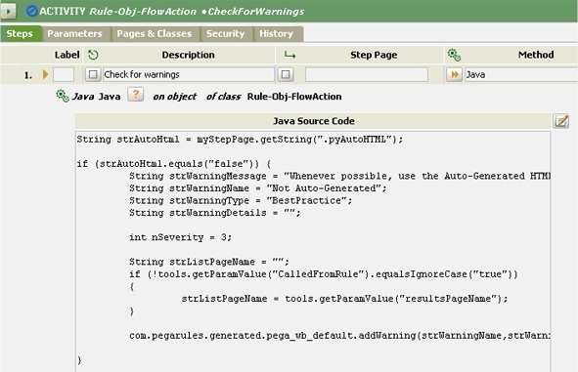Click the line String strListPageName = ""
Screen dimensions: 578x372
[209, 262]
